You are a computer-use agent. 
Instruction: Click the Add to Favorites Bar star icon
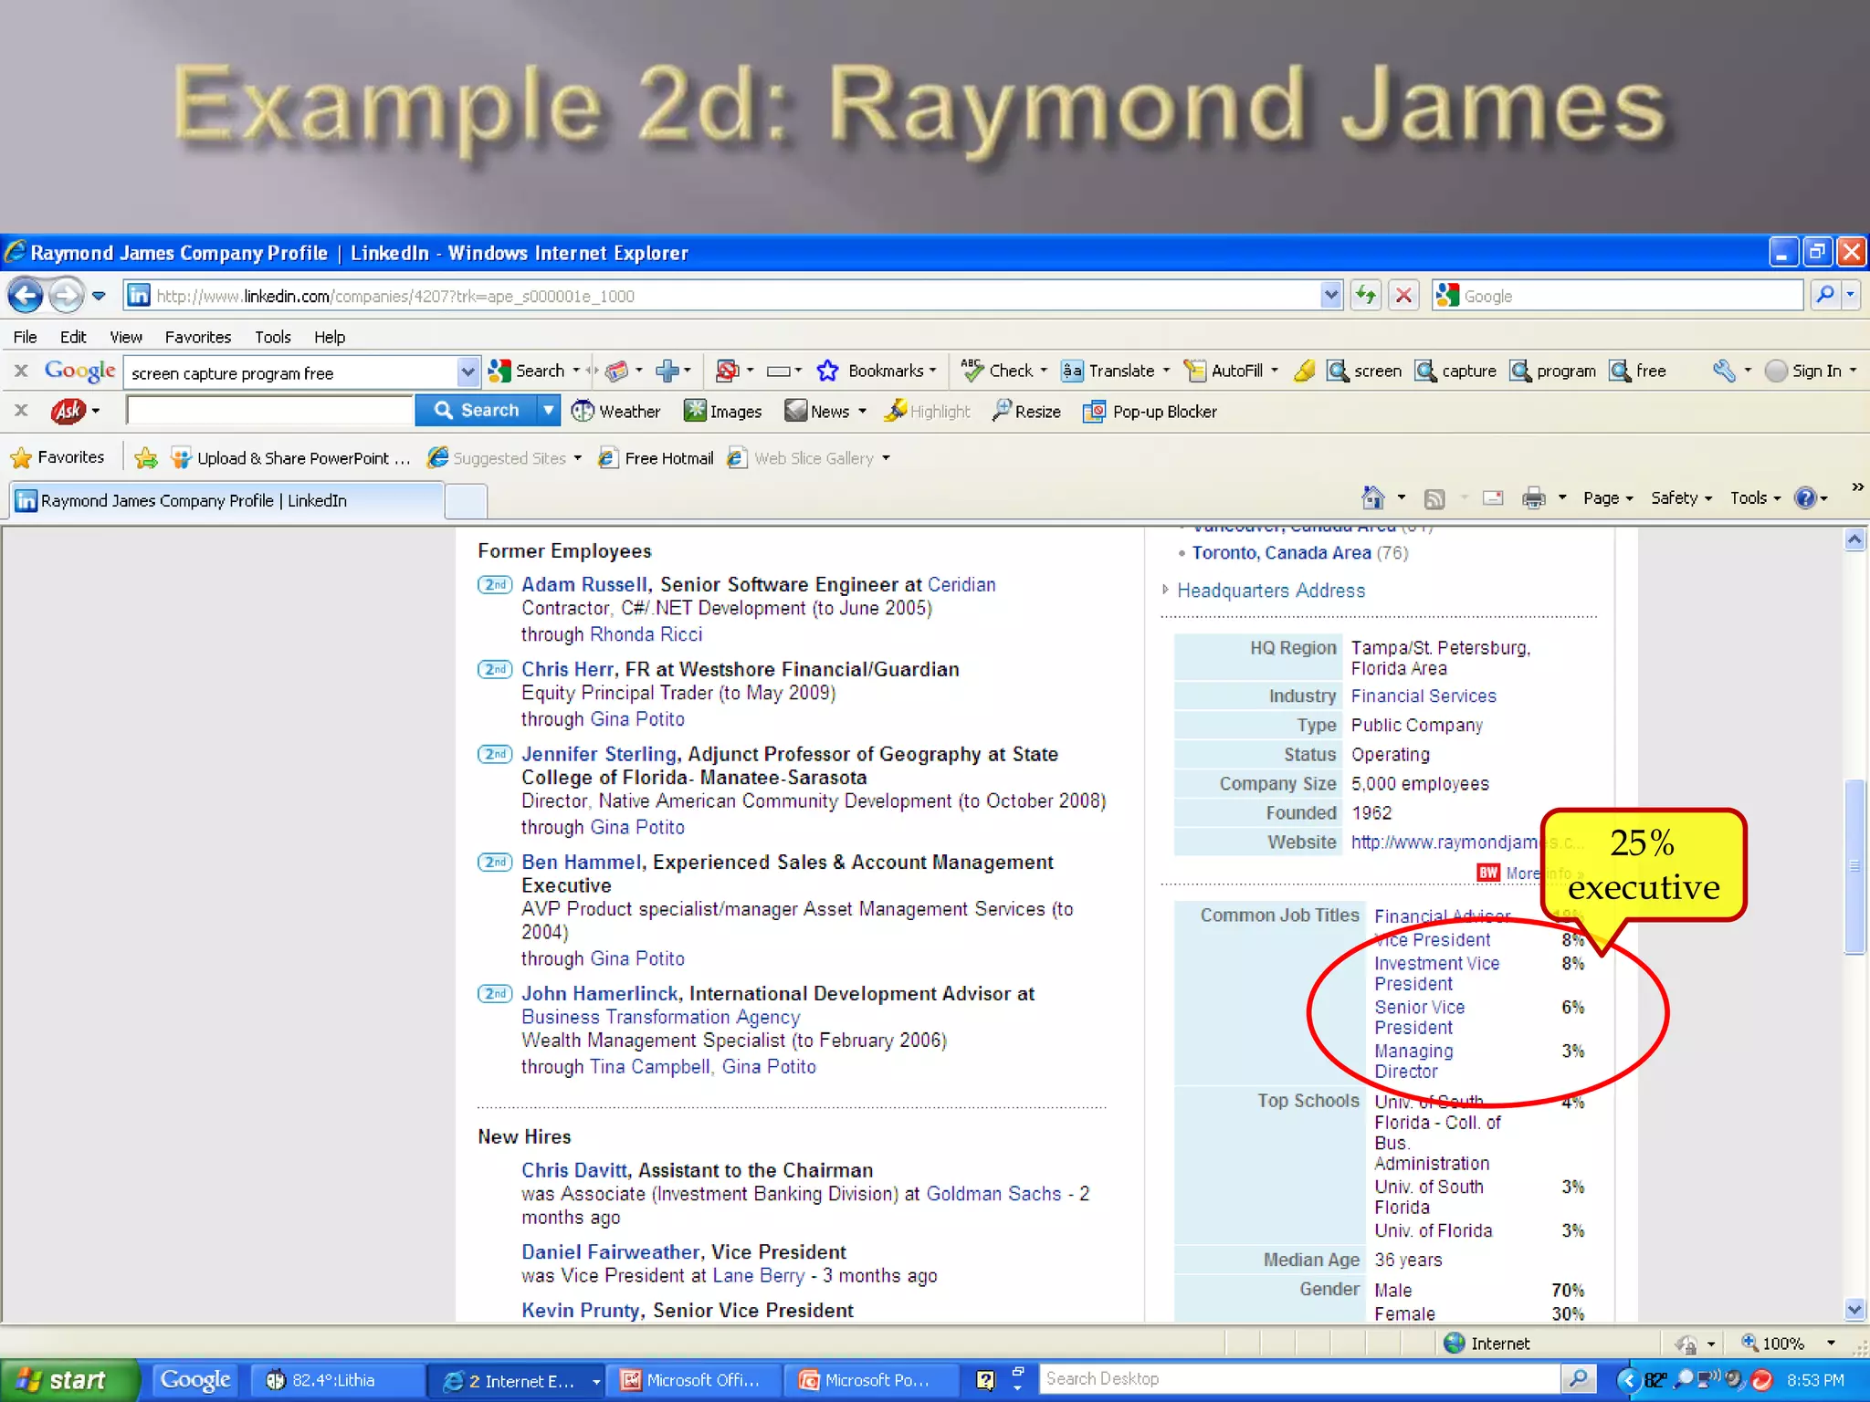click(145, 457)
